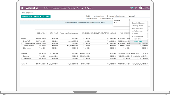The height and width of the screenshot is (95, 170).
Task: Open the Accounting menu item
Action: point(72,8)
